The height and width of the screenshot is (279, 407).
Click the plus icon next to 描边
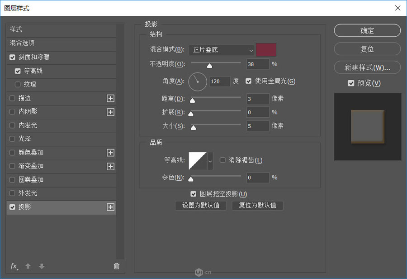110,98
